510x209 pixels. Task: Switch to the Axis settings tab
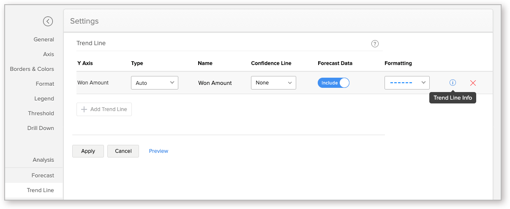click(x=49, y=54)
